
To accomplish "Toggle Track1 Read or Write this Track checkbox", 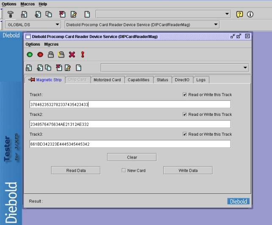I will click(185, 95).
